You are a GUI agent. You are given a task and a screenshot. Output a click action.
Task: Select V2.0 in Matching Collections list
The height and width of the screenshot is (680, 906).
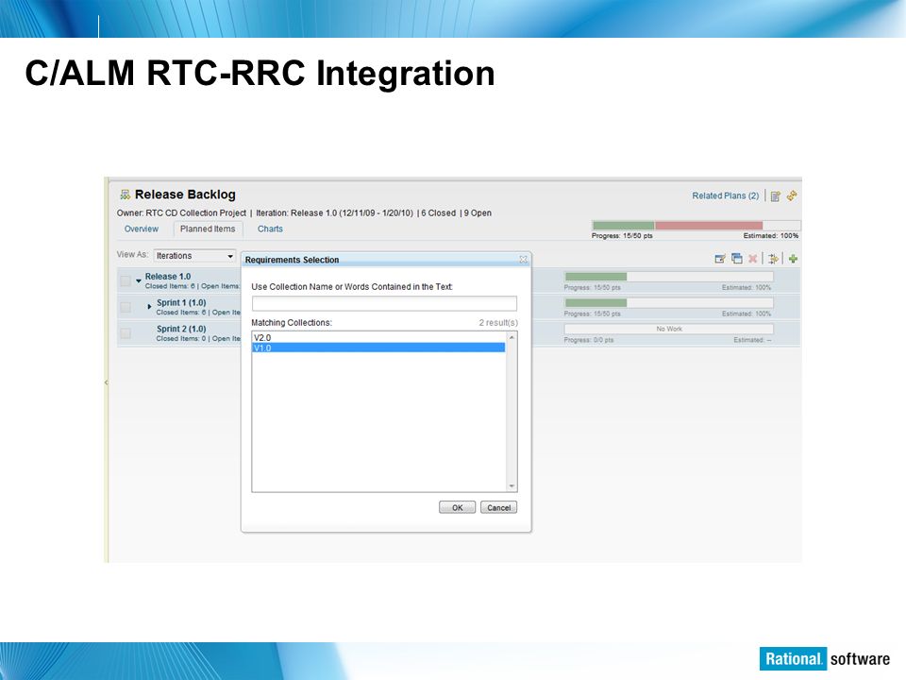(x=378, y=338)
